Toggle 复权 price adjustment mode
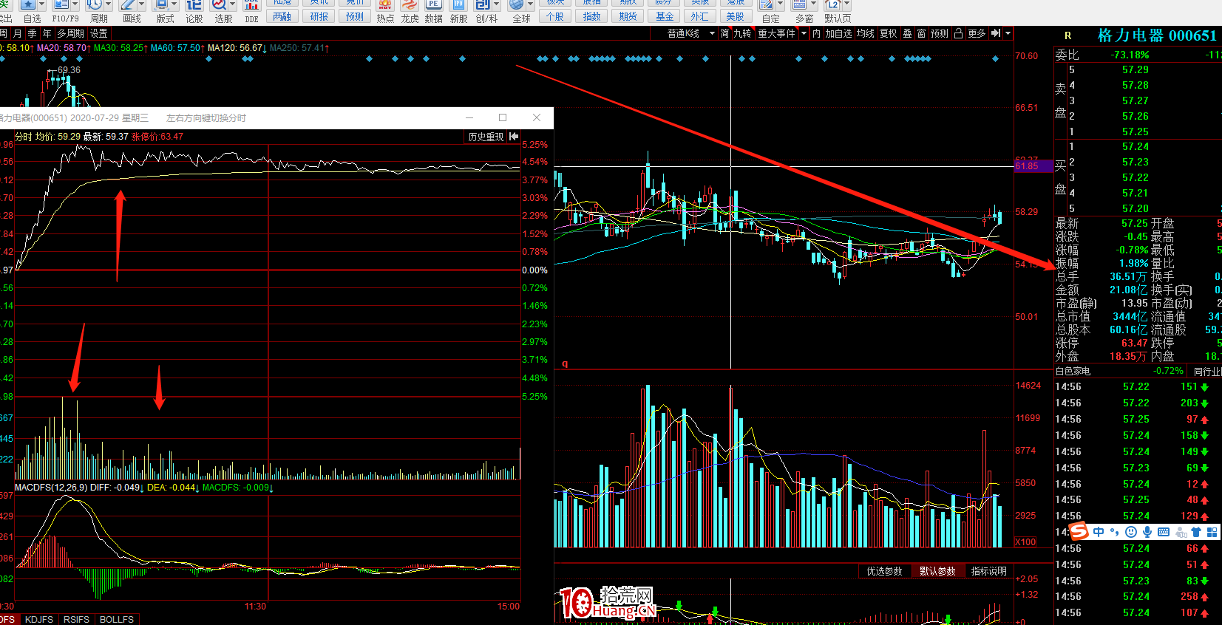Viewport: 1222px width, 625px height. [888, 33]
